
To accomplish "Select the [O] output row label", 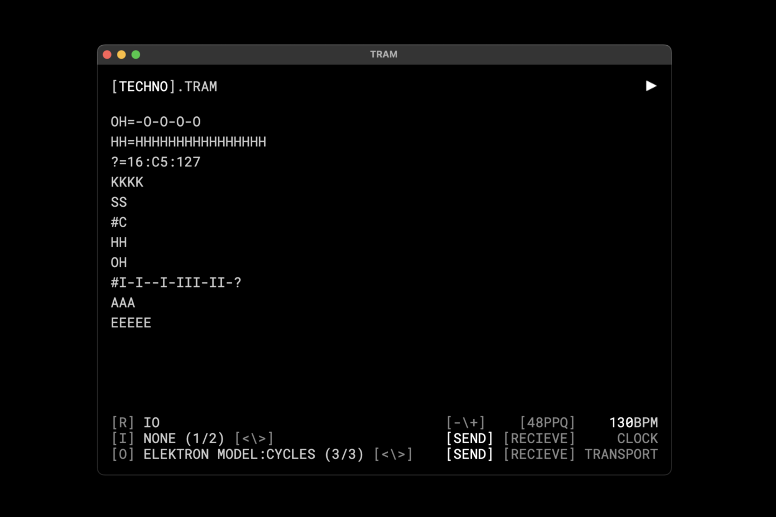I will tap(122, 455).
